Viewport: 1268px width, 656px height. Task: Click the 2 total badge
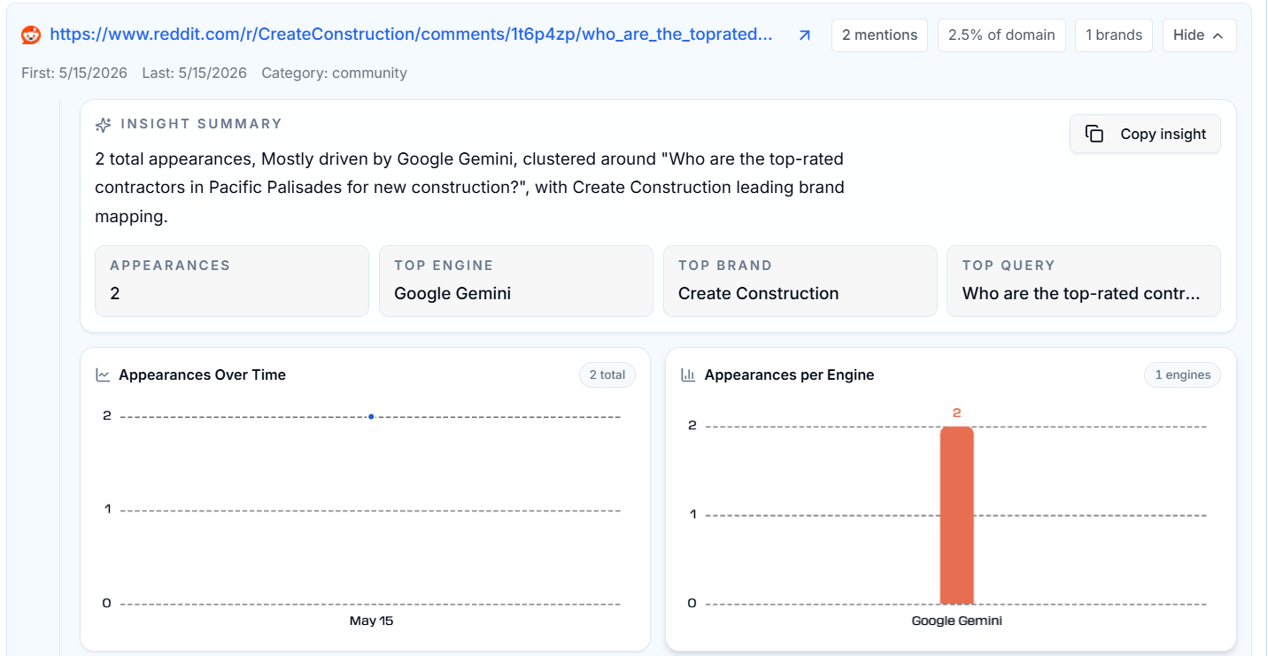(607, 375)
